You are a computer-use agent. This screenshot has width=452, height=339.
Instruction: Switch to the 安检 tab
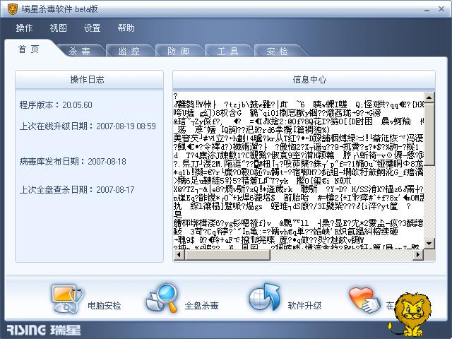(278, 52)
